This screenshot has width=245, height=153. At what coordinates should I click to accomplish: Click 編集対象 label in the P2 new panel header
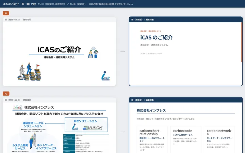click(150, 100)
